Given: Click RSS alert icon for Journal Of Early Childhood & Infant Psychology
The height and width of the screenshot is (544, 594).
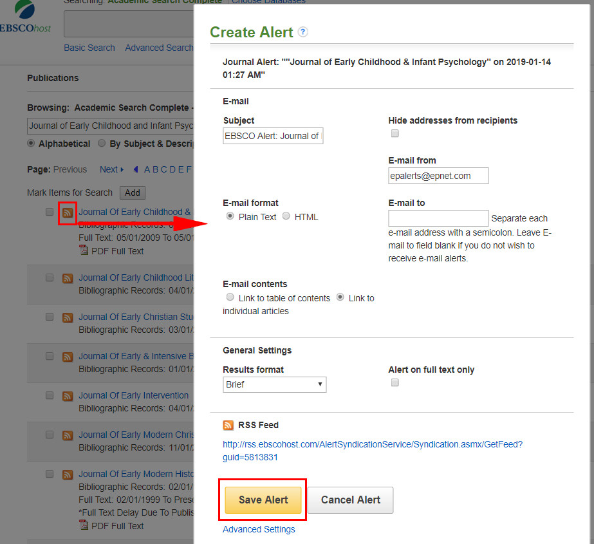Looking at the screenshot, I should click(x=68, y=212).
